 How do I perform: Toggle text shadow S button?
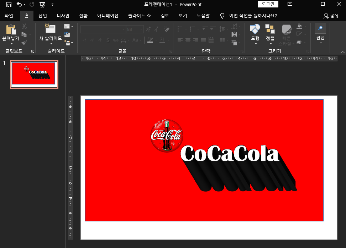(x=108, y=40)
